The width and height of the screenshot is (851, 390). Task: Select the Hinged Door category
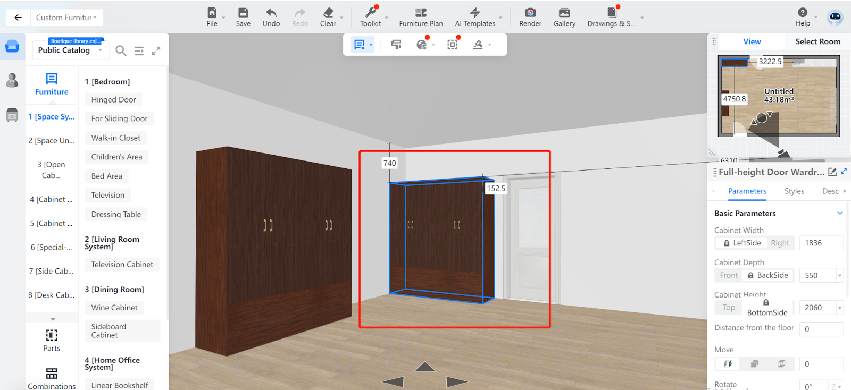click(x=113, y=100)
